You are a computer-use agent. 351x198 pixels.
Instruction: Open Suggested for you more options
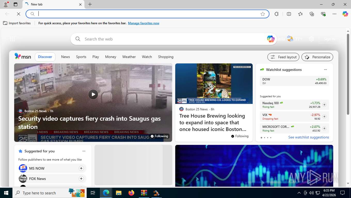[x=84, y=151]
